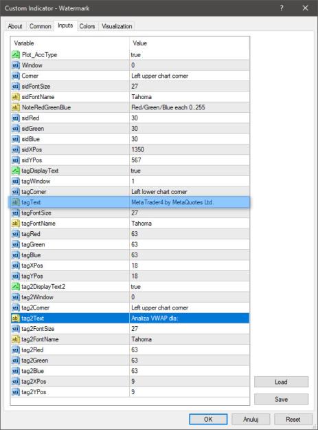The width and height of the screenshot is (318, 430).
Task: Select the sidRed value 30 cell
Action: click(189, 118)
